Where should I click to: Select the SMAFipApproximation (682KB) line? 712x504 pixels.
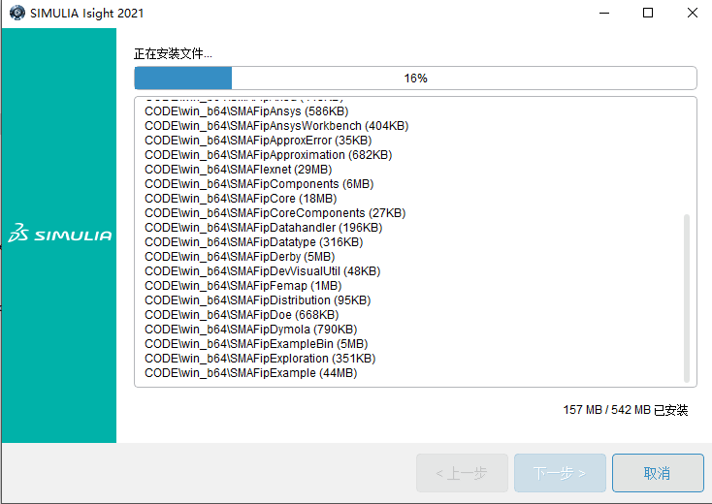click(x=269, y=155)
